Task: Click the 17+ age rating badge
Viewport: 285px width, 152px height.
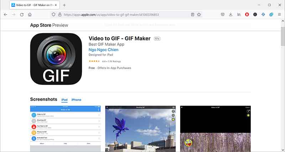Action: click(x=157, y=38)
